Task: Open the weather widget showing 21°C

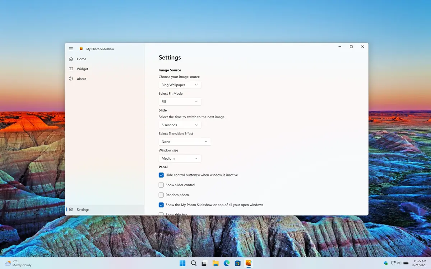Action: point(18,263)
